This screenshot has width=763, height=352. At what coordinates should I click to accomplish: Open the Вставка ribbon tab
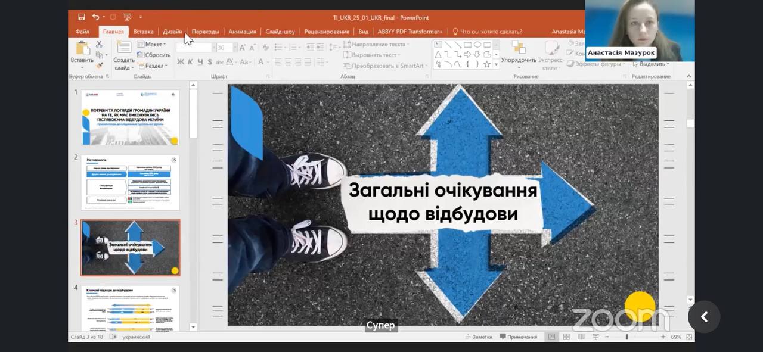pyautogui.click(x=143, y=32)
